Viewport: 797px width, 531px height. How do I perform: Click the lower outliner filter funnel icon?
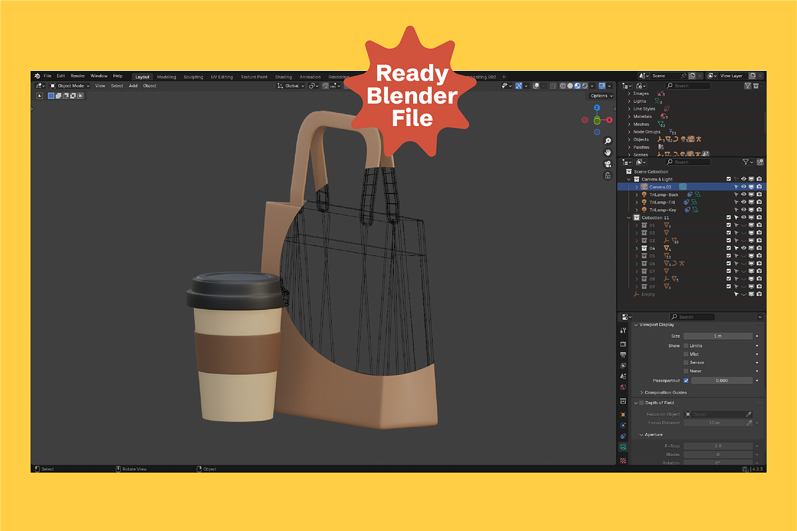pos(747,162)
